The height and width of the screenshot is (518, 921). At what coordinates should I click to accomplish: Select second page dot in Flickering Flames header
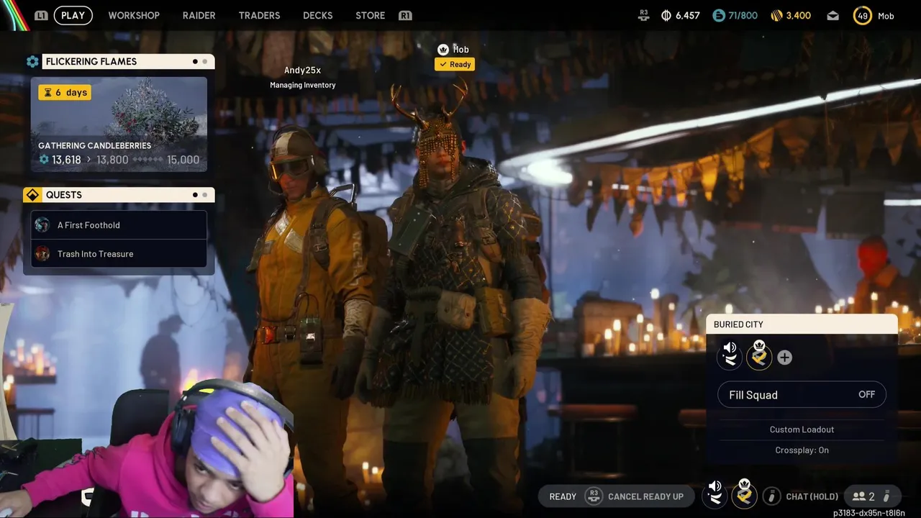204,62
